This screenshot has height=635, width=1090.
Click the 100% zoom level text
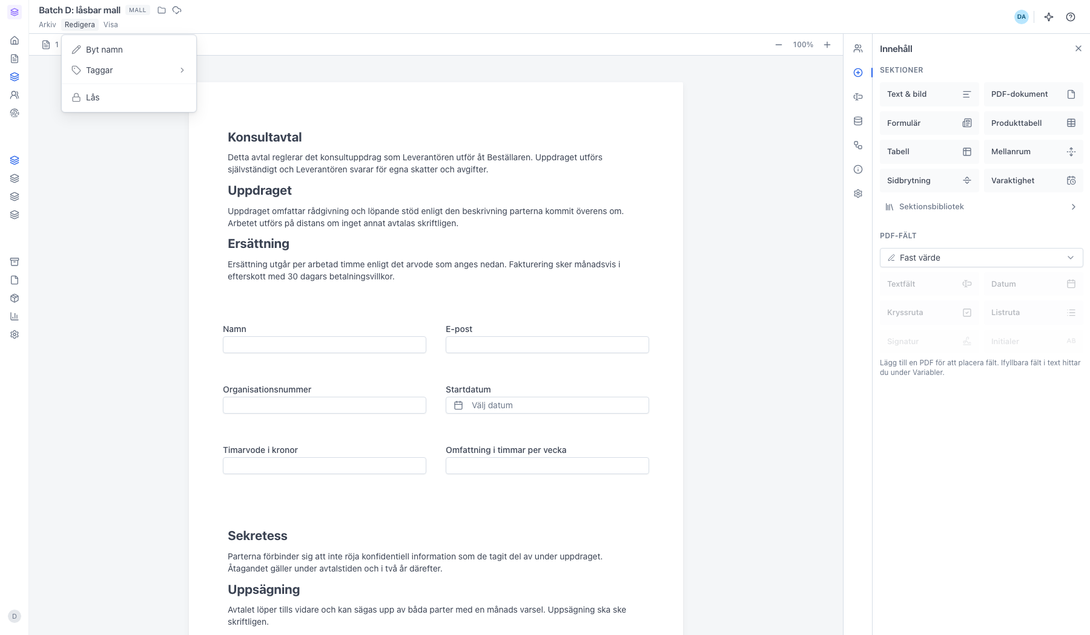(x=803, y=45)
